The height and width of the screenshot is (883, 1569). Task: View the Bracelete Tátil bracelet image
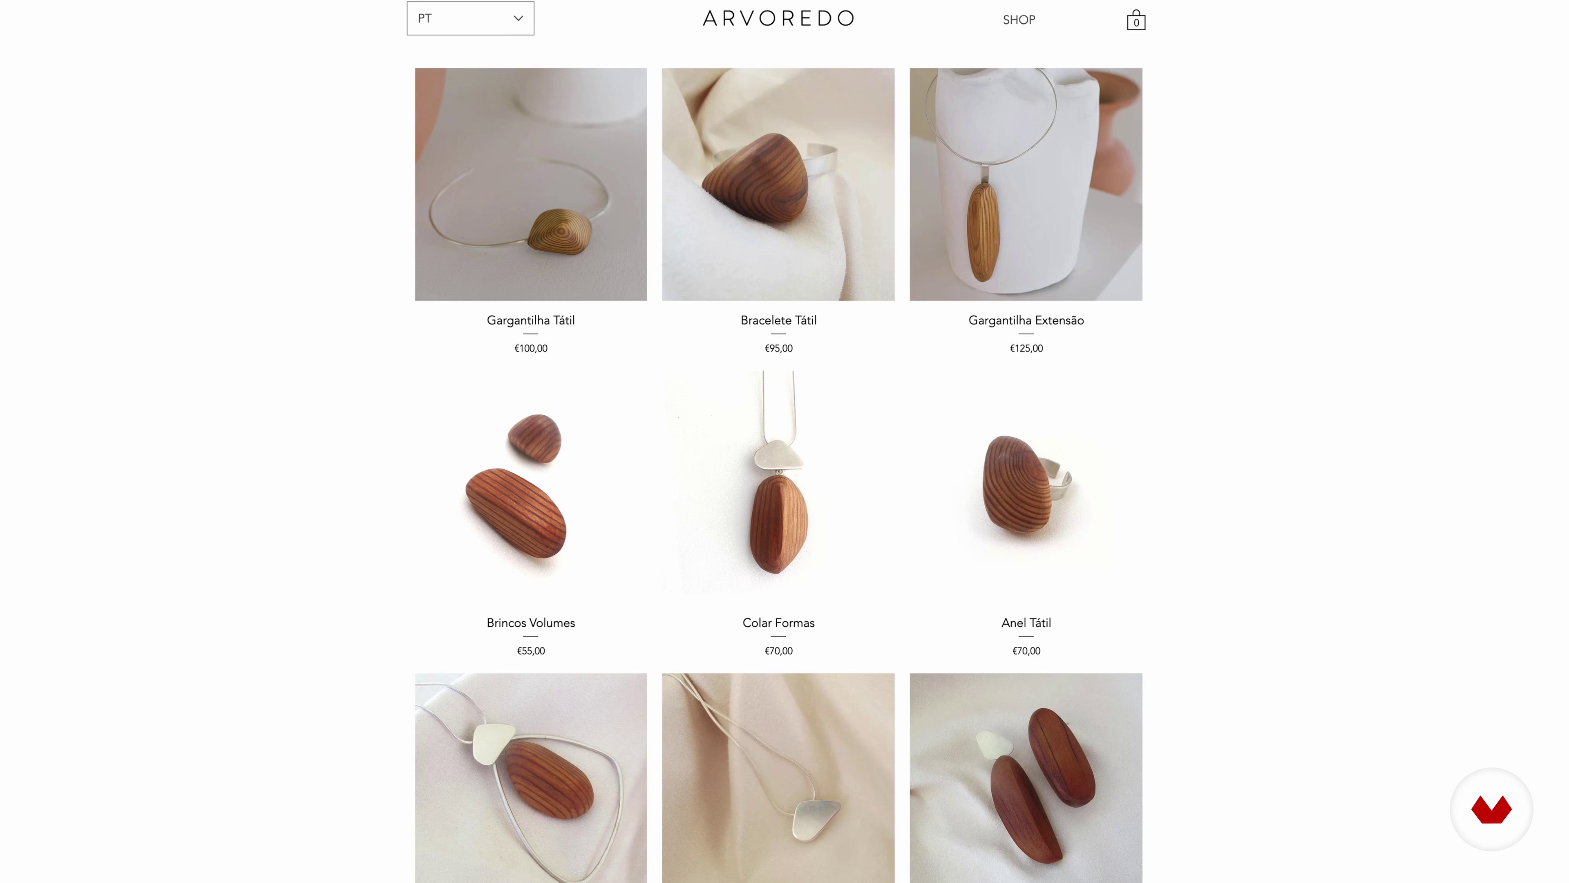778,184
